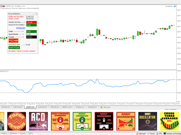Click the chart icon beside USDJPY,M1 title

point(4,6)
